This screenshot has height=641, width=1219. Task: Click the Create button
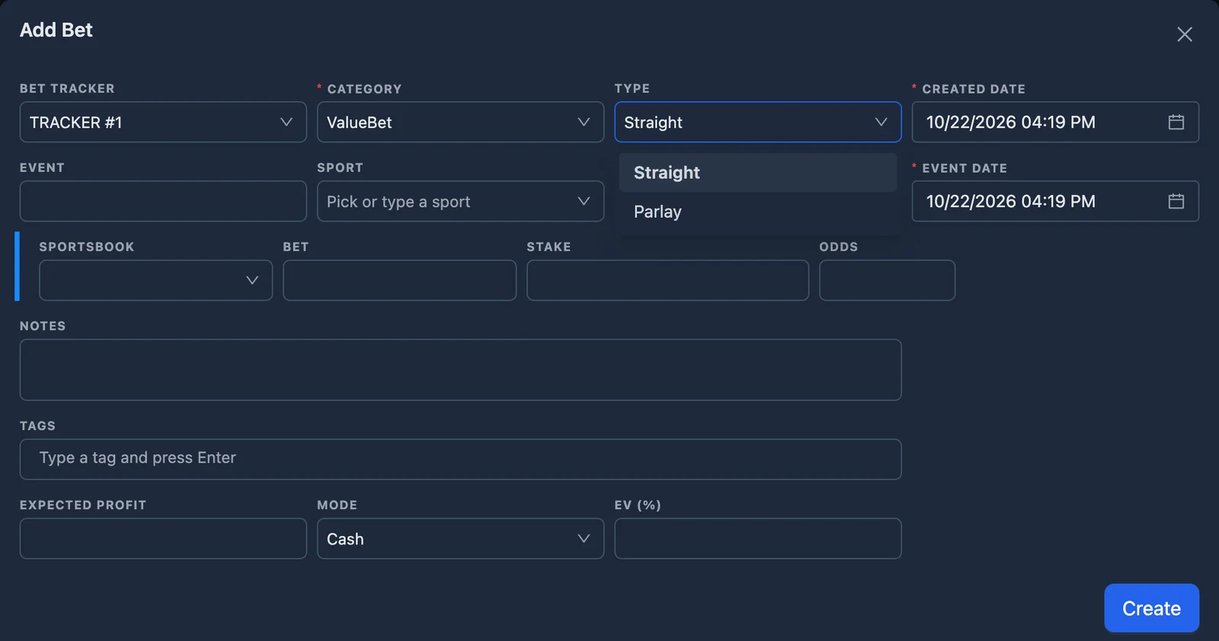(x=1151, y=608)
